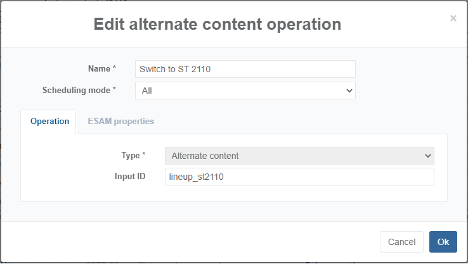Screen dimensions: 468x264
Task: Click the Type dropdown chevron arrow
Action: tap(427, 156)
